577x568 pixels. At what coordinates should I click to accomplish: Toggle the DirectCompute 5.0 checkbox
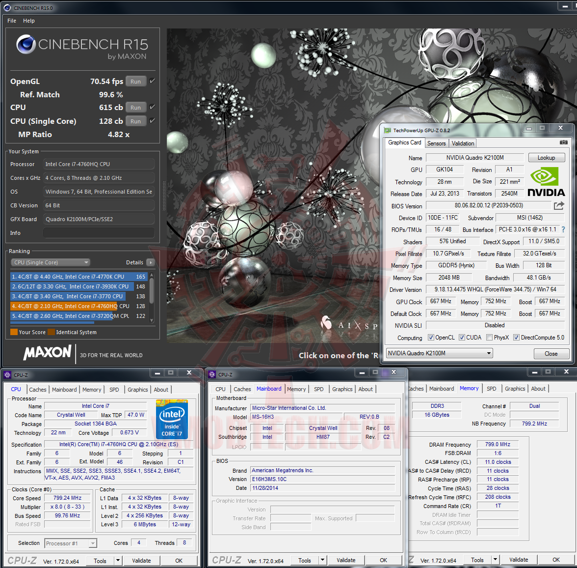click(x=517, y=337)
